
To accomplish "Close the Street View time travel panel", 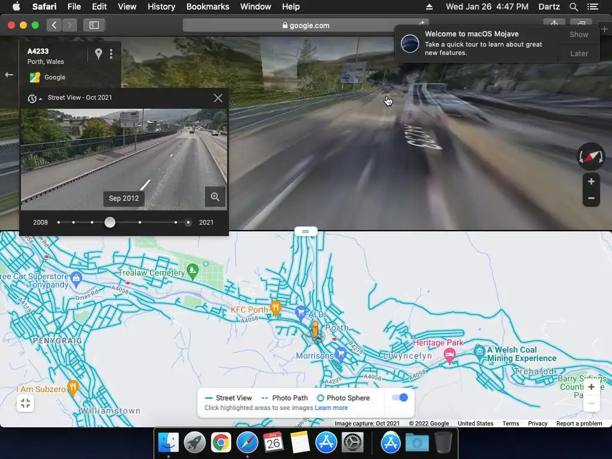I will point(218,98).
